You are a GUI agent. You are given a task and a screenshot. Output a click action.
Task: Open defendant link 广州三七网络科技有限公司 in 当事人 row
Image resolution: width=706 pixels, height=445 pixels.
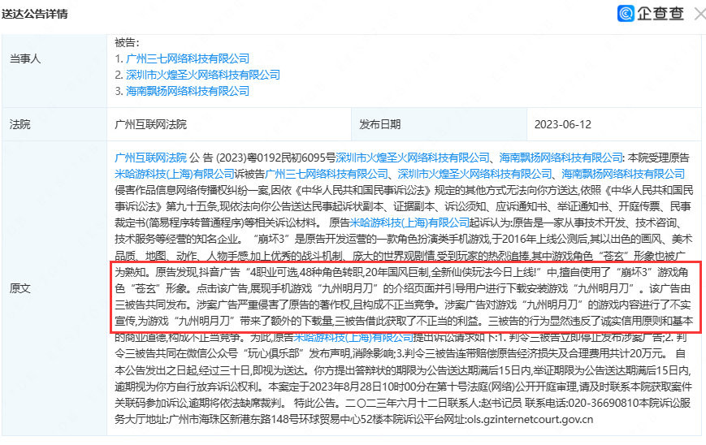188,58
